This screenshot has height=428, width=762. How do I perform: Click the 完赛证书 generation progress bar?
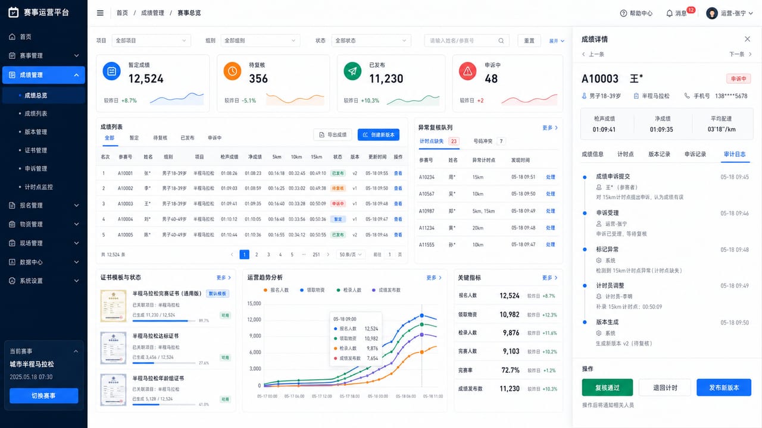tap(164, 321)
